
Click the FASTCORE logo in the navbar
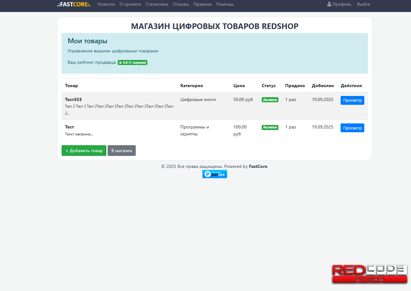pos(74,4)
